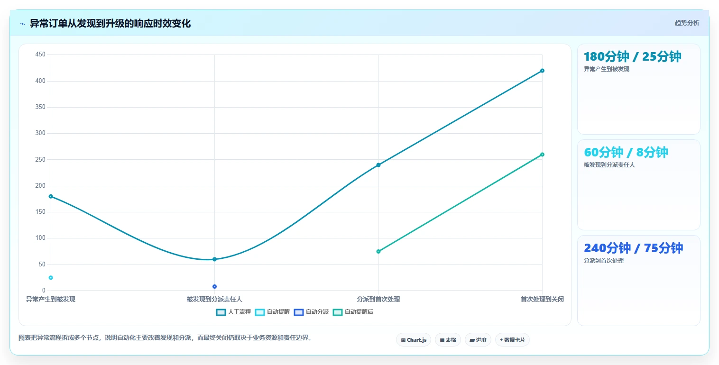719x365 pixels.
Task: Click the x-axis label 异常产生到被发现
Action: coord(51,299)
